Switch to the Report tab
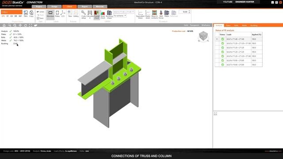Viewport: 283px width, 159px height. pyautogui.click(x=84, y=7)
